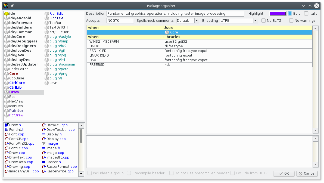Open the Spellcheck comments dropdown
324x183 pixels.
click(x=197, y=21)
